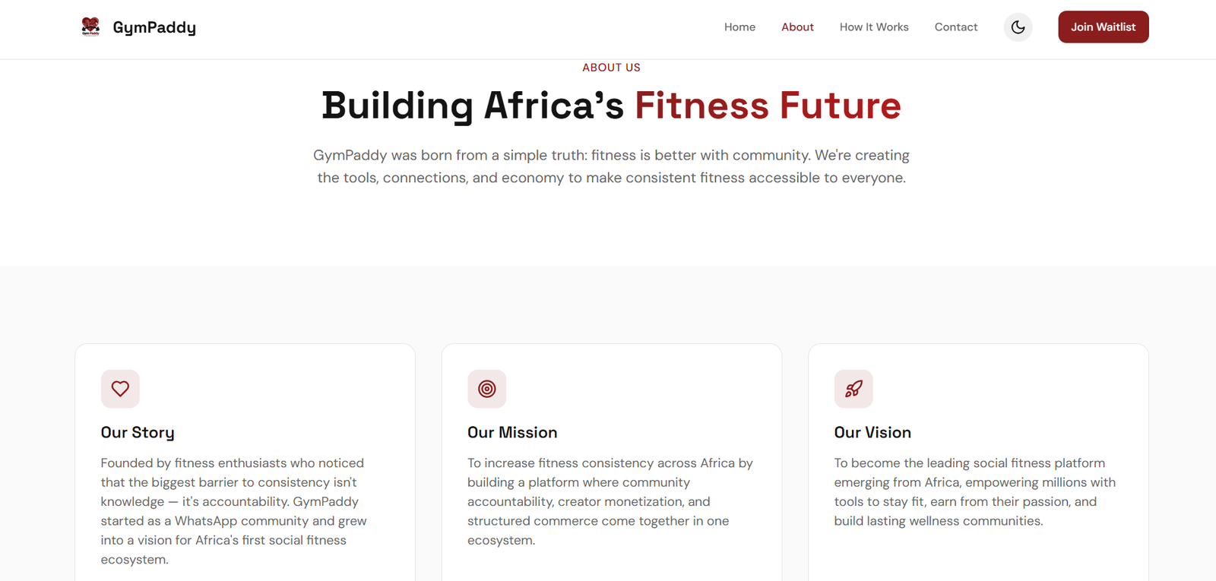Click the Our Story card heading
The image size is (1216, 581).
(138, 432)
